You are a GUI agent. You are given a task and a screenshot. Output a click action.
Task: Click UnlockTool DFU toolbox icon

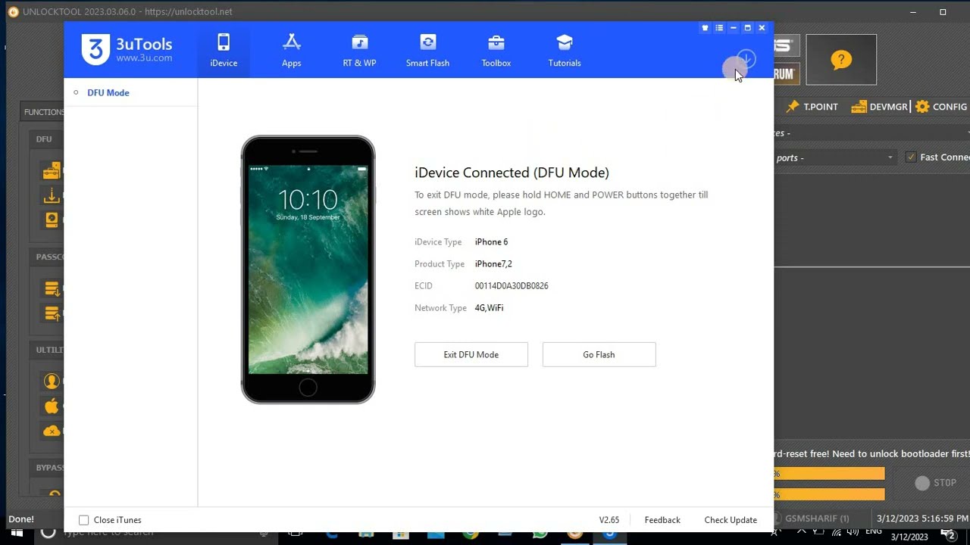click(52, 171)
